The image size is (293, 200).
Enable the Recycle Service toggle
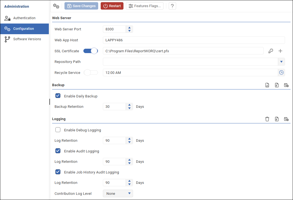(91, 73)
